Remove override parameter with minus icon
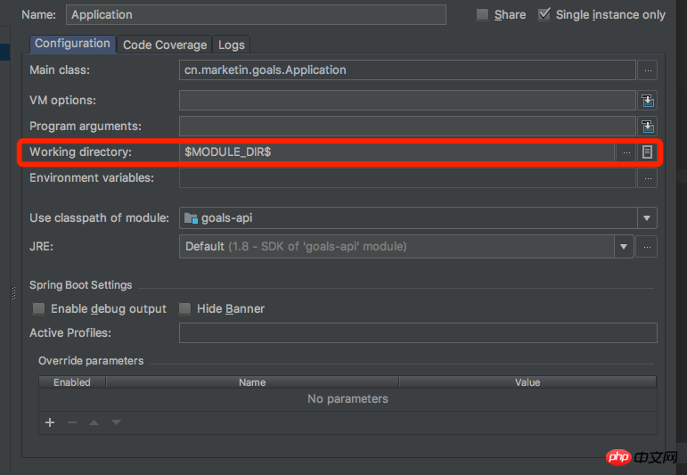 click(72, 422)
